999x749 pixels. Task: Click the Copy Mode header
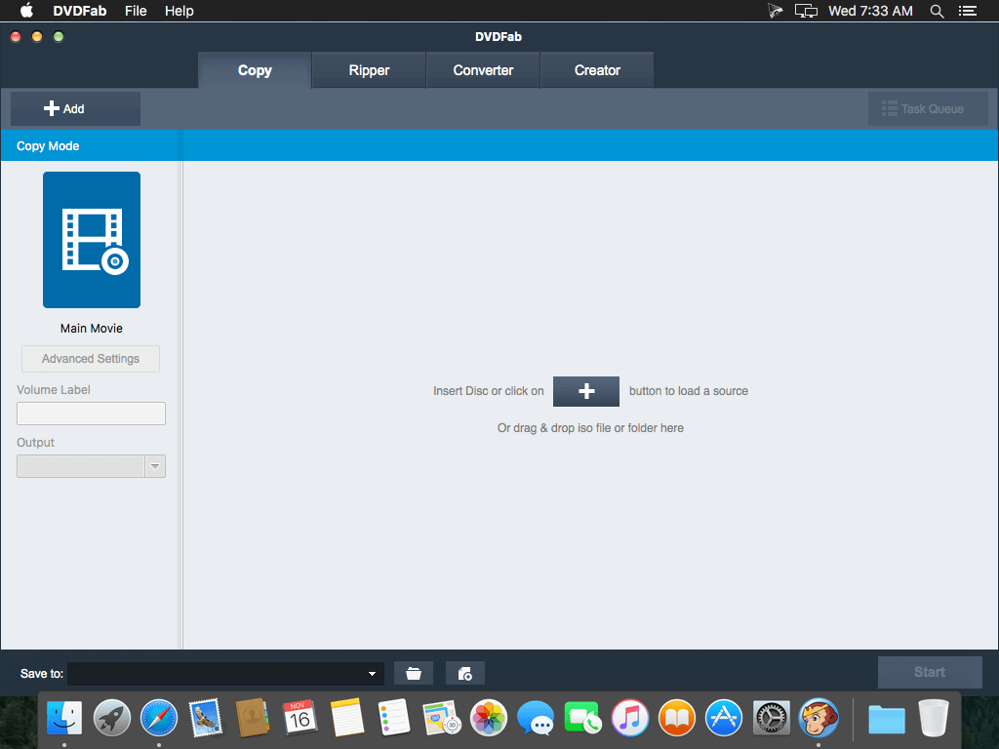point(48,146)
